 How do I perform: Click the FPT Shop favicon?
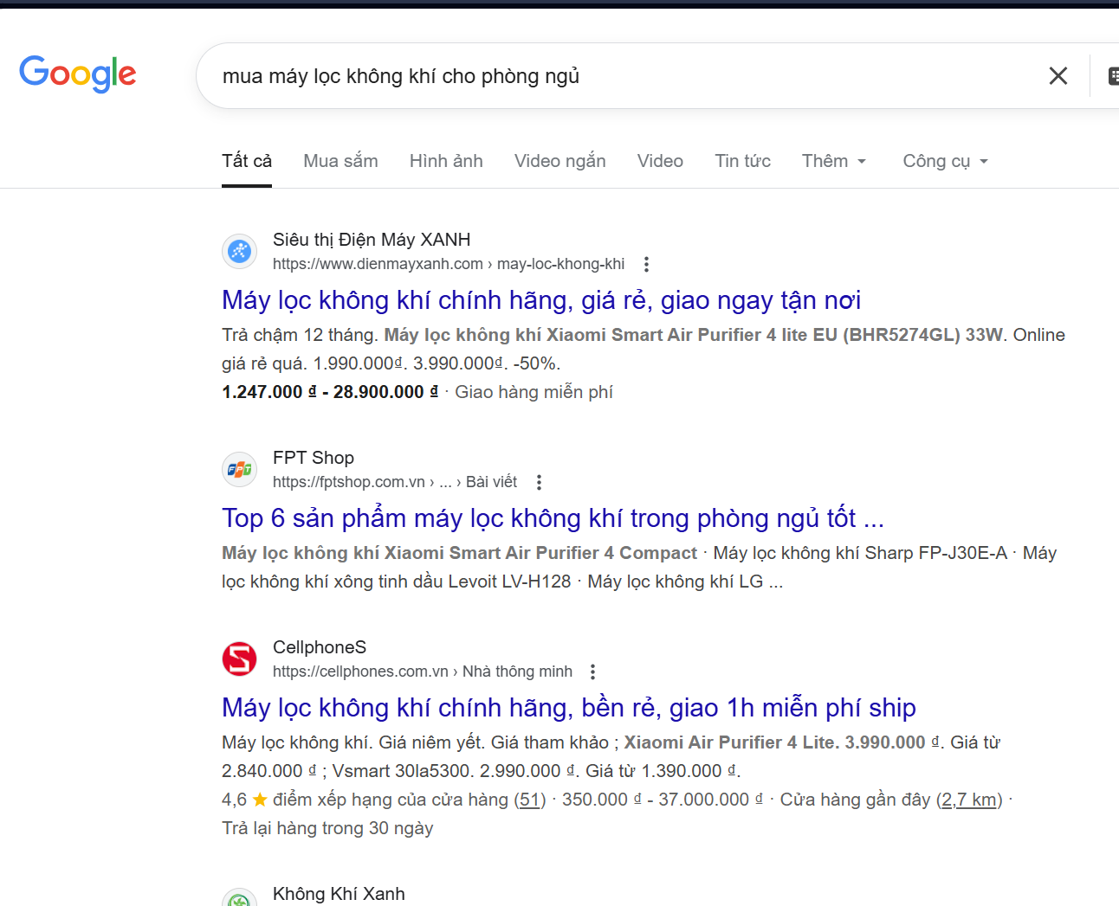240,470
